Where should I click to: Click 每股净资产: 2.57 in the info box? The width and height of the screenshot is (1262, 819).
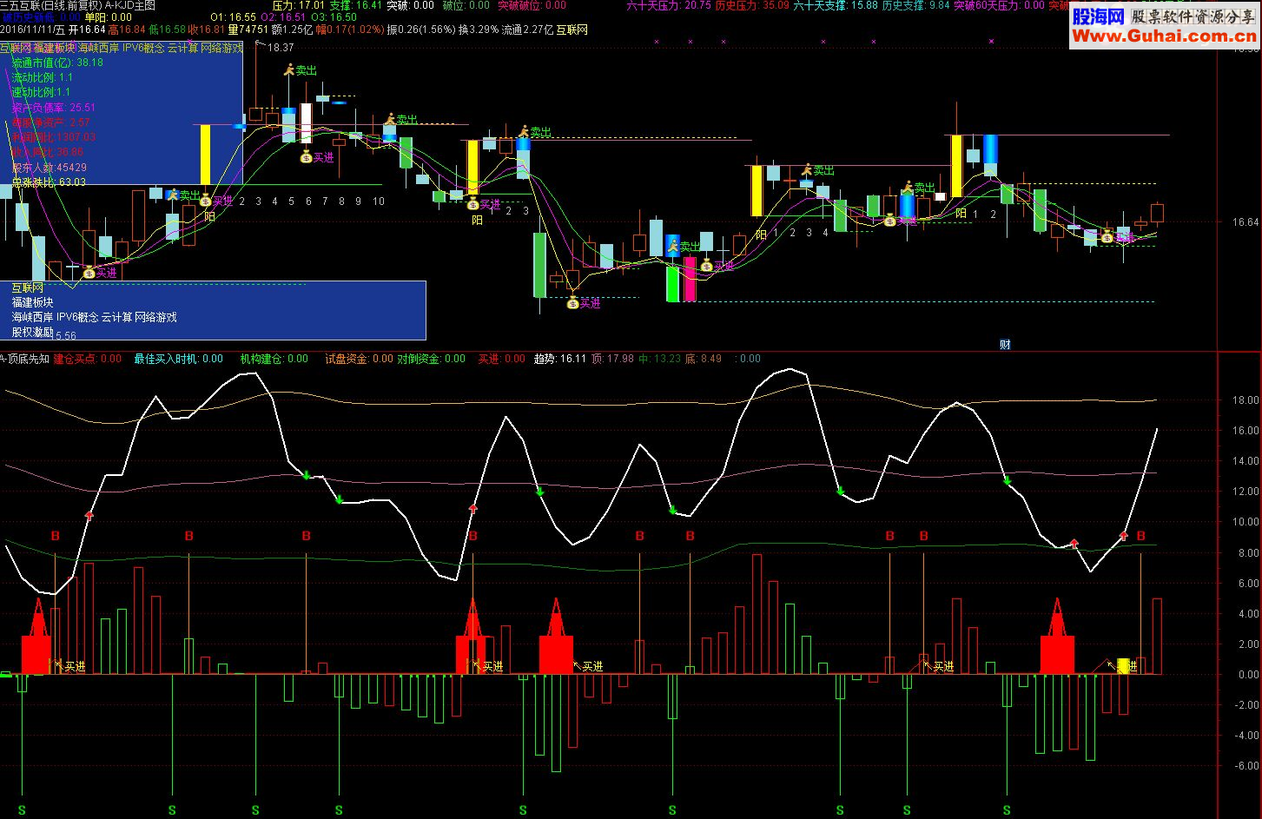[50, 122]
